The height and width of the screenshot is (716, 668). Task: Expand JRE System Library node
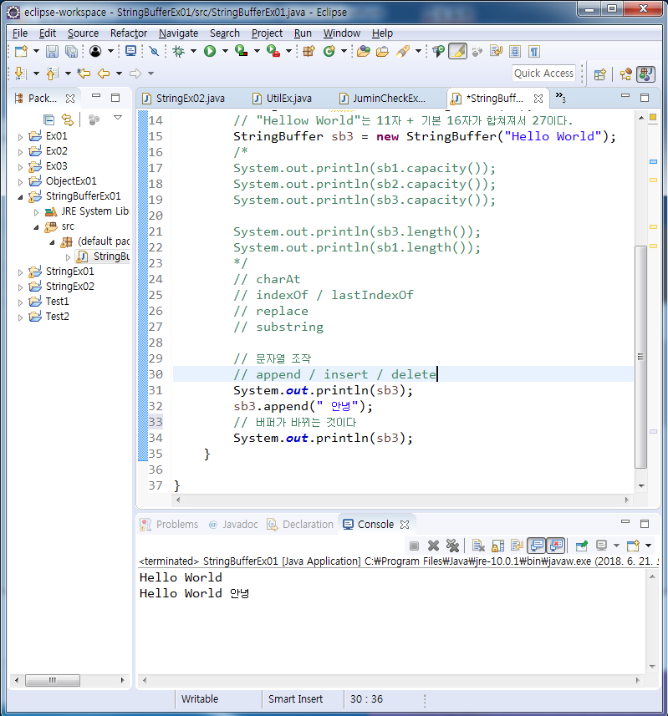[x=37, y=212]
